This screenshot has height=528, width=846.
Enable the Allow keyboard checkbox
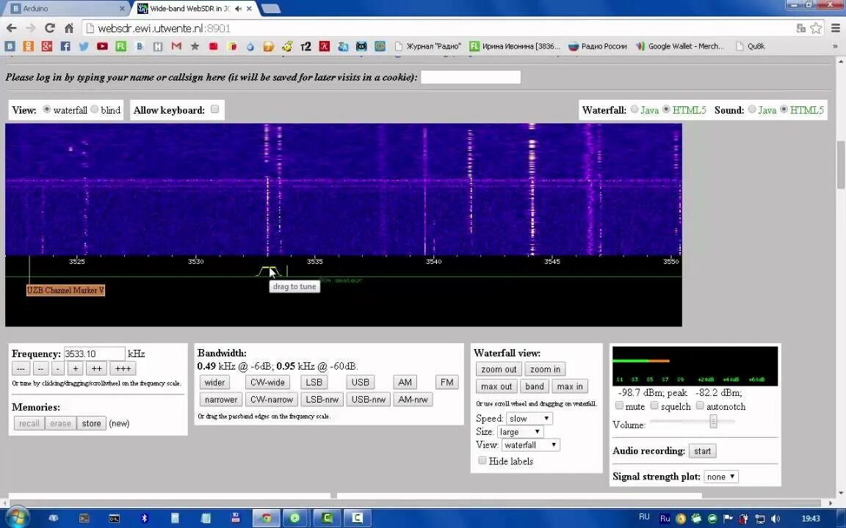pyautogui.click(x=214, y=109)
